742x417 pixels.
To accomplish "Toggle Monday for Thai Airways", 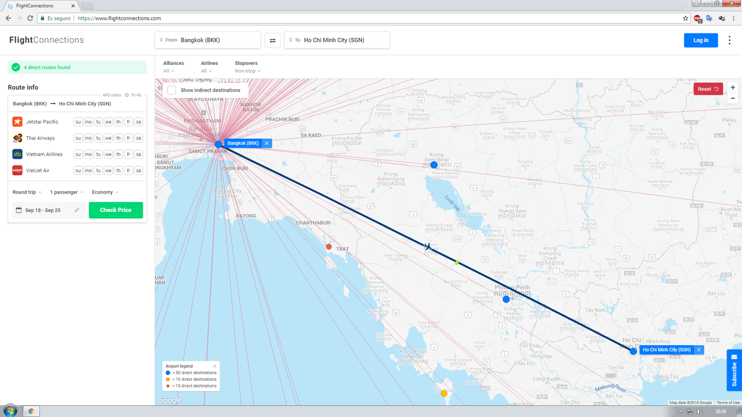I will coord(88,138).
